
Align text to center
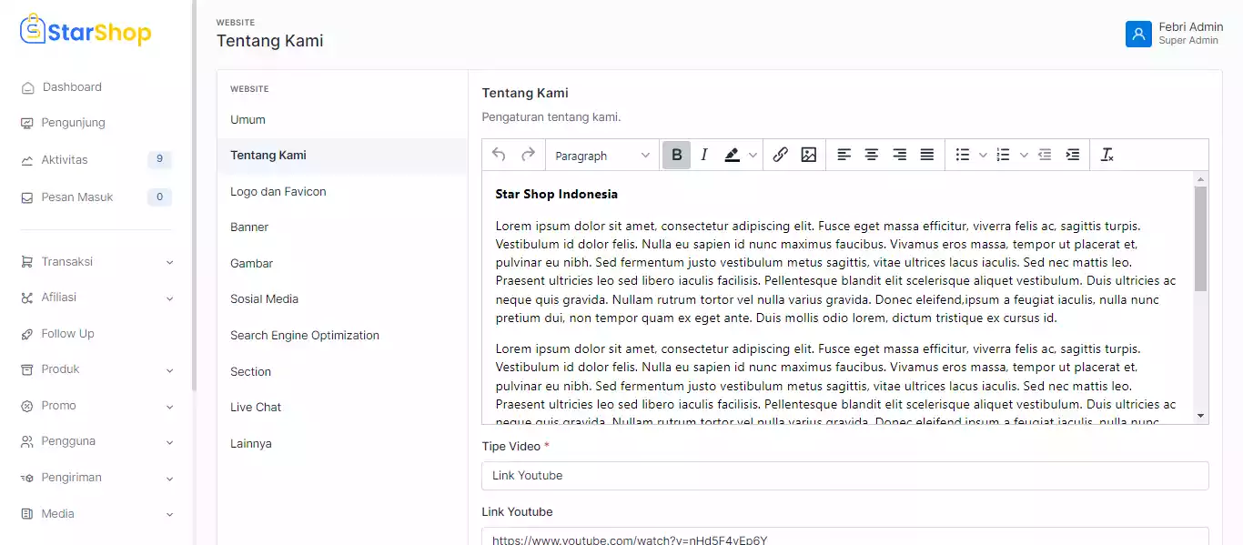pos(872,155)
